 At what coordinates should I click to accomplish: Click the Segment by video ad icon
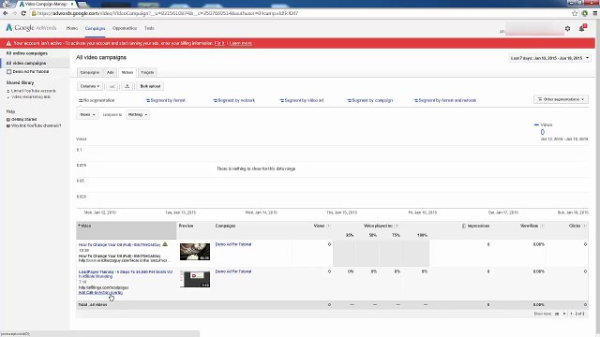point(281,100)
